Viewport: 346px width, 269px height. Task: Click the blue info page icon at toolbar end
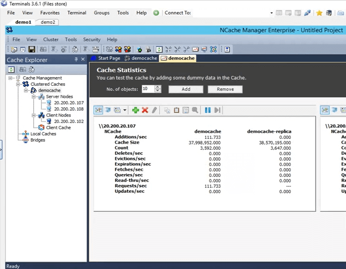(x=227, y=49)
